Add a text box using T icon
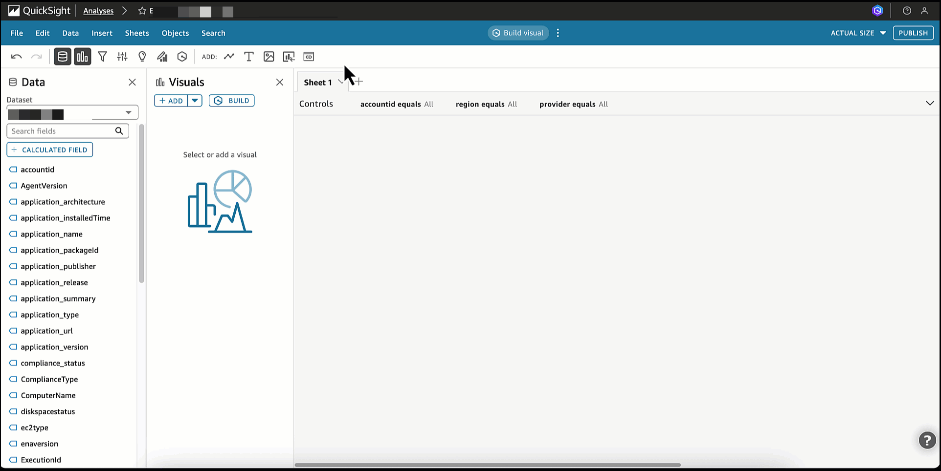941x471 pixels. coord(249,57)
